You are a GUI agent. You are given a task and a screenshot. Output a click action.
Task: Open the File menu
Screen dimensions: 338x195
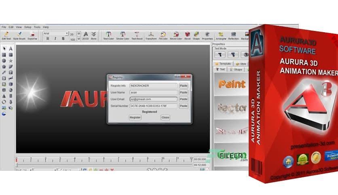[4, 27]
